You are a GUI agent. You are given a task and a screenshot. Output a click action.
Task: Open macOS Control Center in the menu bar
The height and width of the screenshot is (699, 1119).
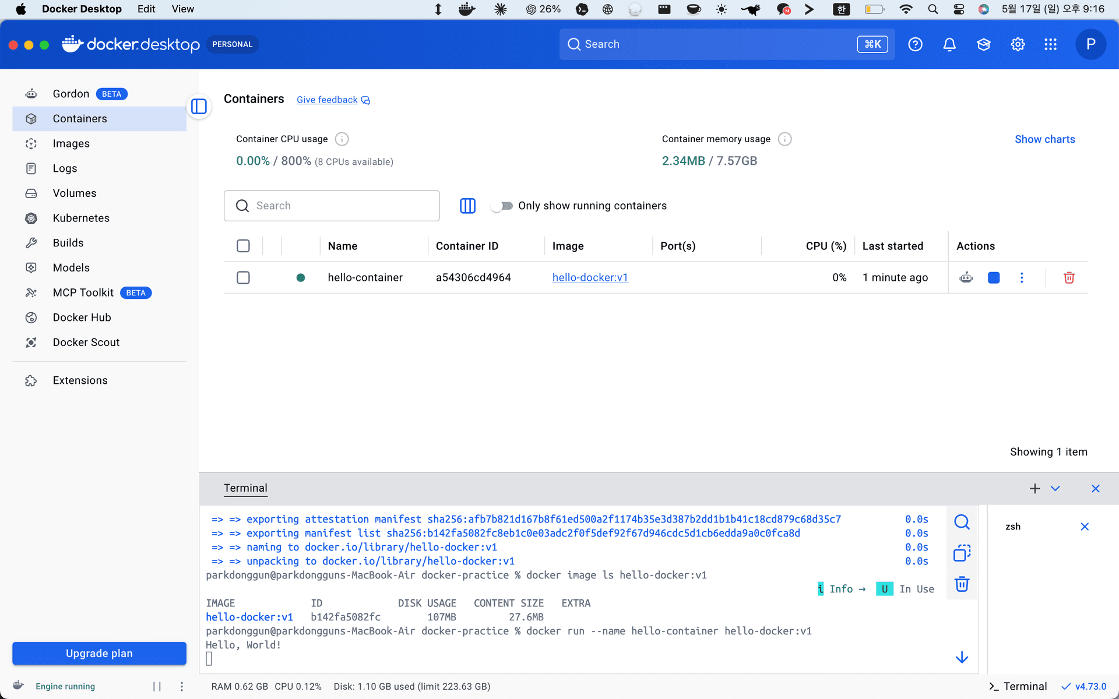[959, 9]
